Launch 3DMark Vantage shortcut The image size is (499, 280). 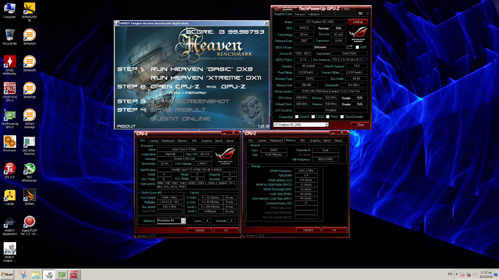point(29,119)
